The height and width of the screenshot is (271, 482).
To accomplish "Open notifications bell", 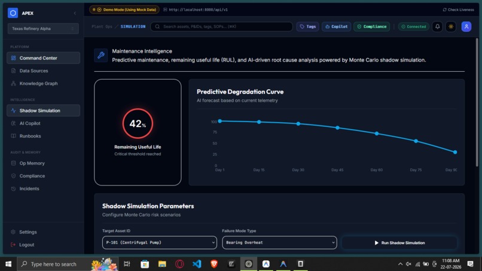I will (x=437, y=26).
